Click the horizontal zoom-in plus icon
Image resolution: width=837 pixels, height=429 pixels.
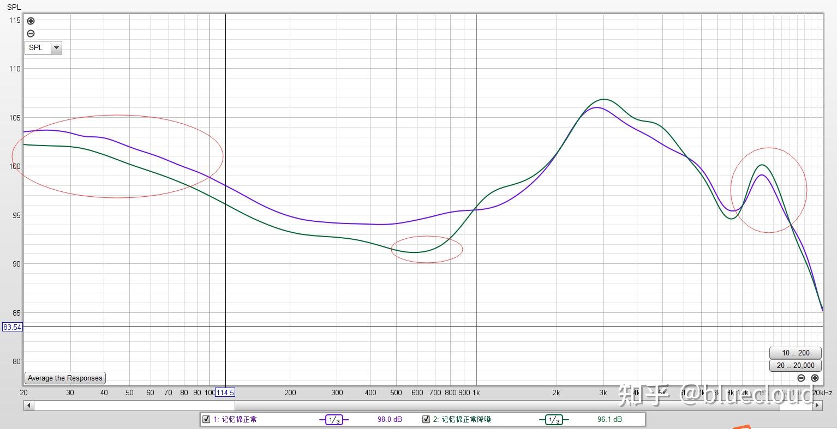(815, 378)
